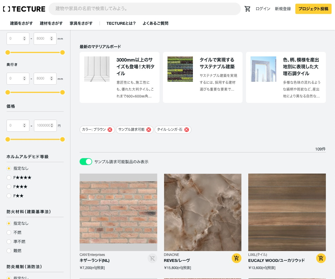Open the 建材をさがす menu
This screenshot has width=335, height=279.
pyautogui.click(x=51, y=23)
